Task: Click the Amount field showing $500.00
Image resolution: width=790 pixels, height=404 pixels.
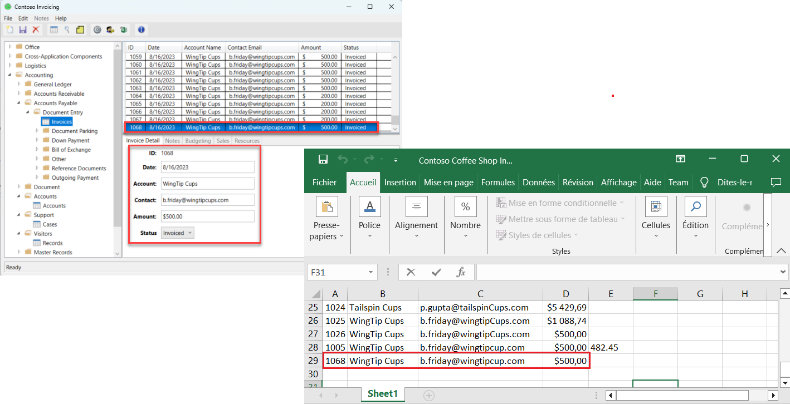Action: tap(208, 216)
